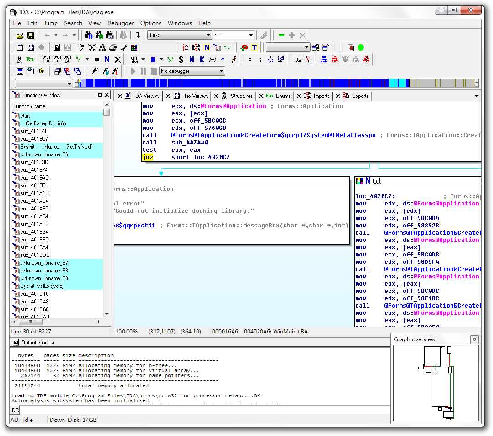Click the binoculars search for byte sequence icon
The image size is (493, 436).
coord(110,35)
